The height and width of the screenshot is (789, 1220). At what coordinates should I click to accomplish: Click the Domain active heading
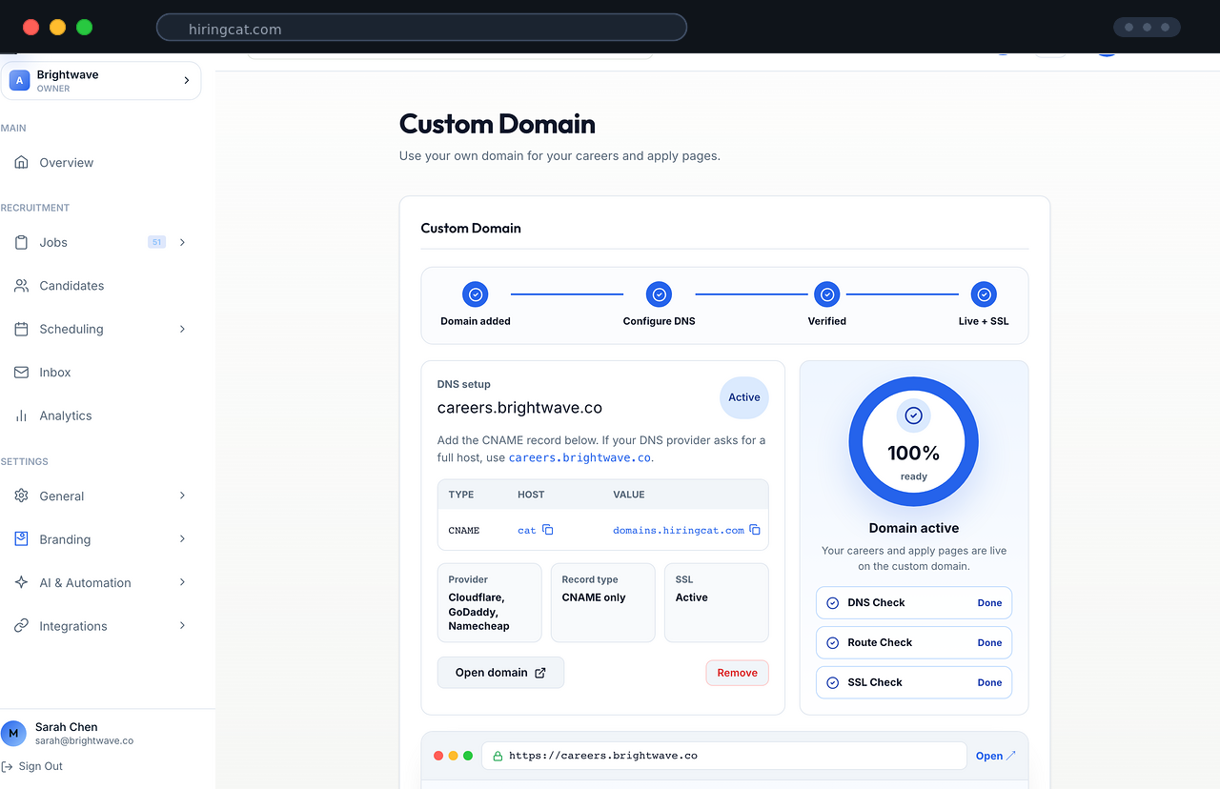coord(914,528)
